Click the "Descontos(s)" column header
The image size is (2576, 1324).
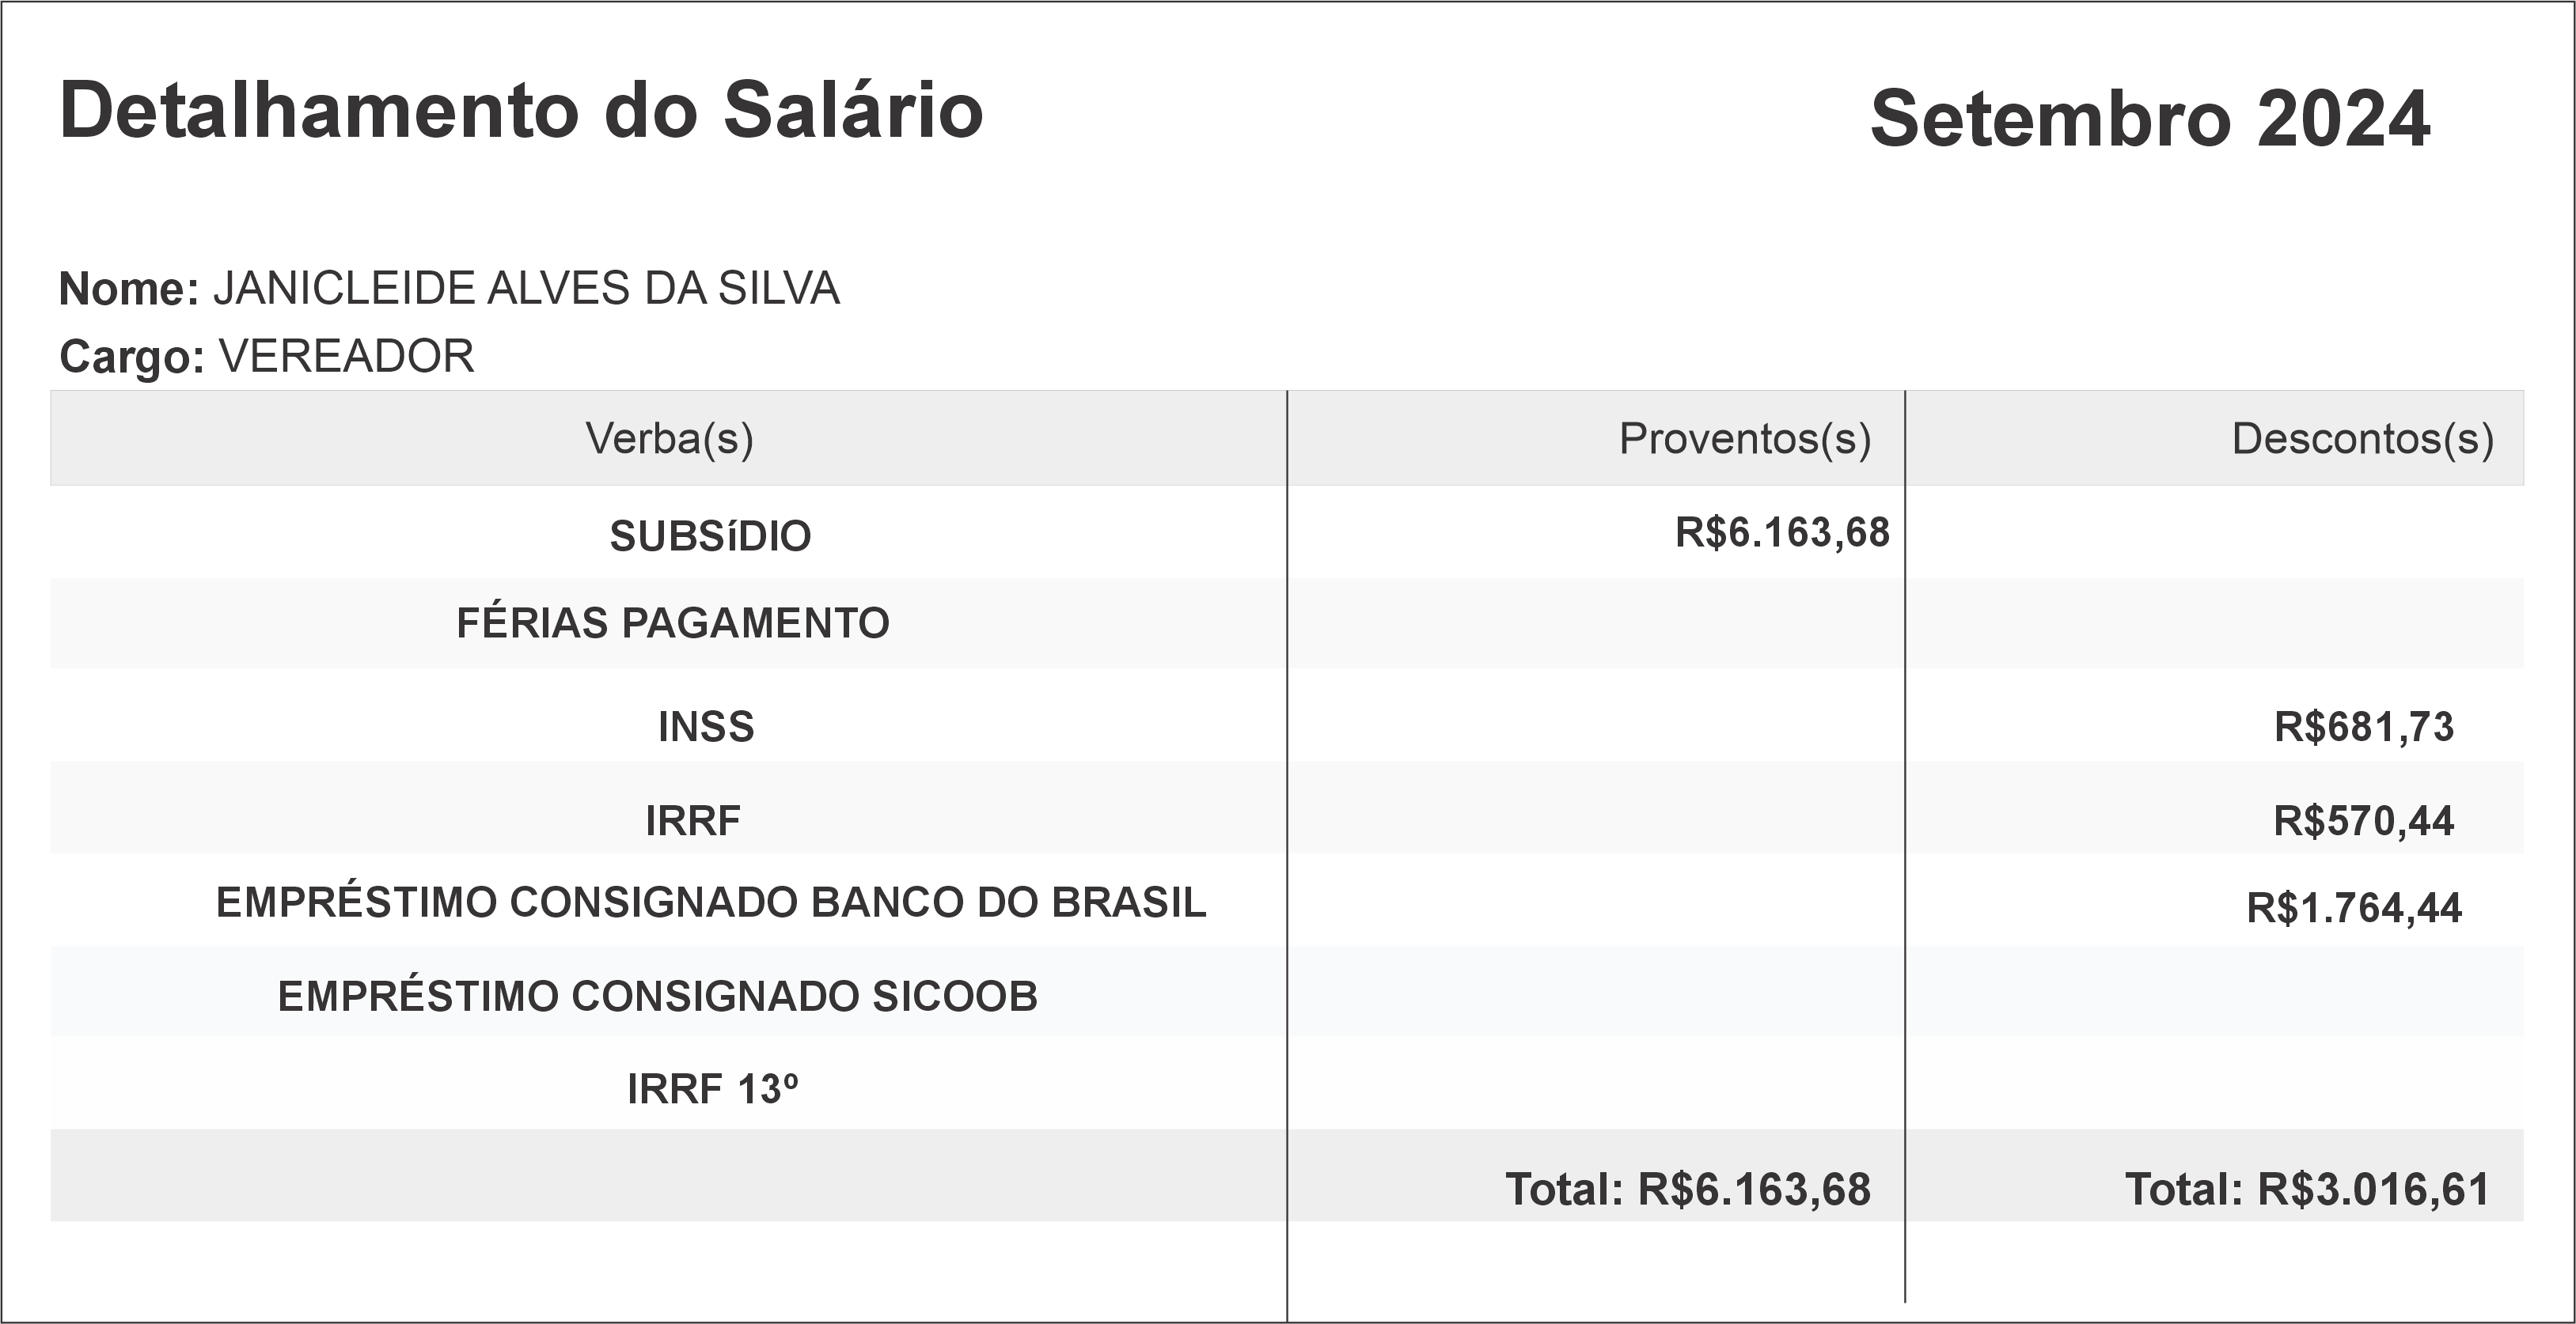coord(2362,439)
